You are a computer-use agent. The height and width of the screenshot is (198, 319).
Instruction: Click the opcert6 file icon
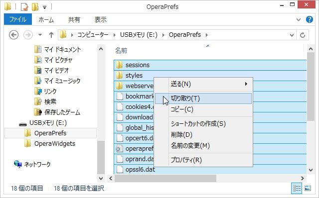click(x=120, y=138)
